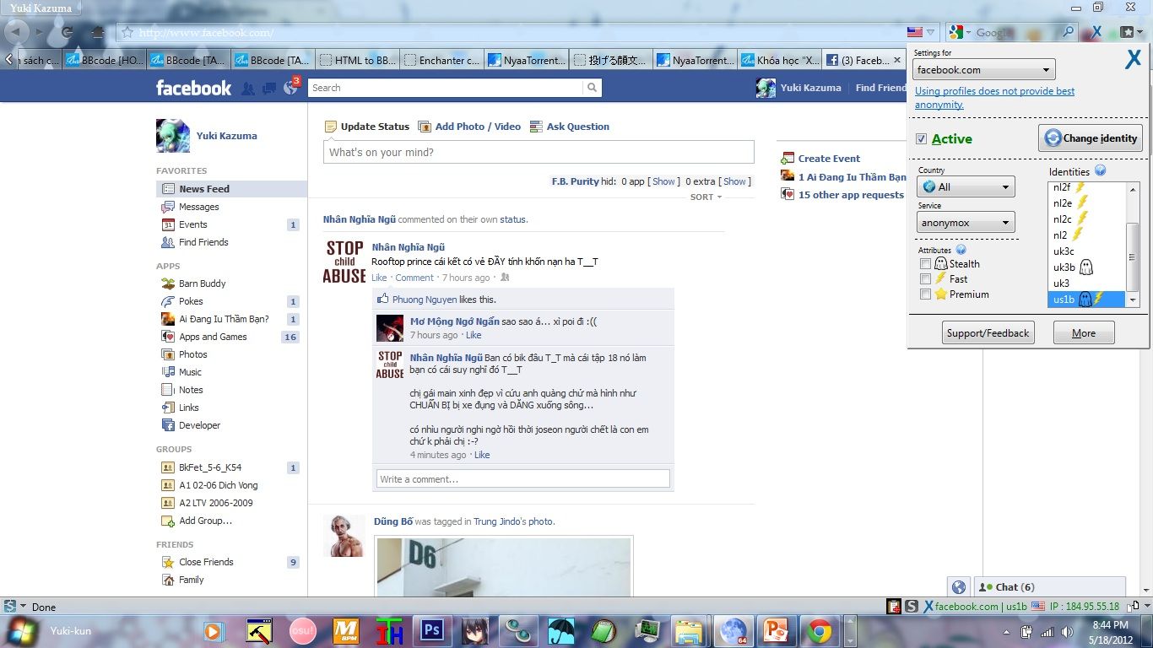Click the Create Event link
Viewport: 1153px width, 648px height.
[829, 159]
